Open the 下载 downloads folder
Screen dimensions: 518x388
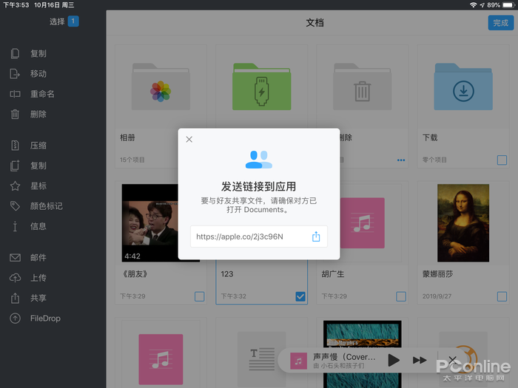[x=463, y=86]
